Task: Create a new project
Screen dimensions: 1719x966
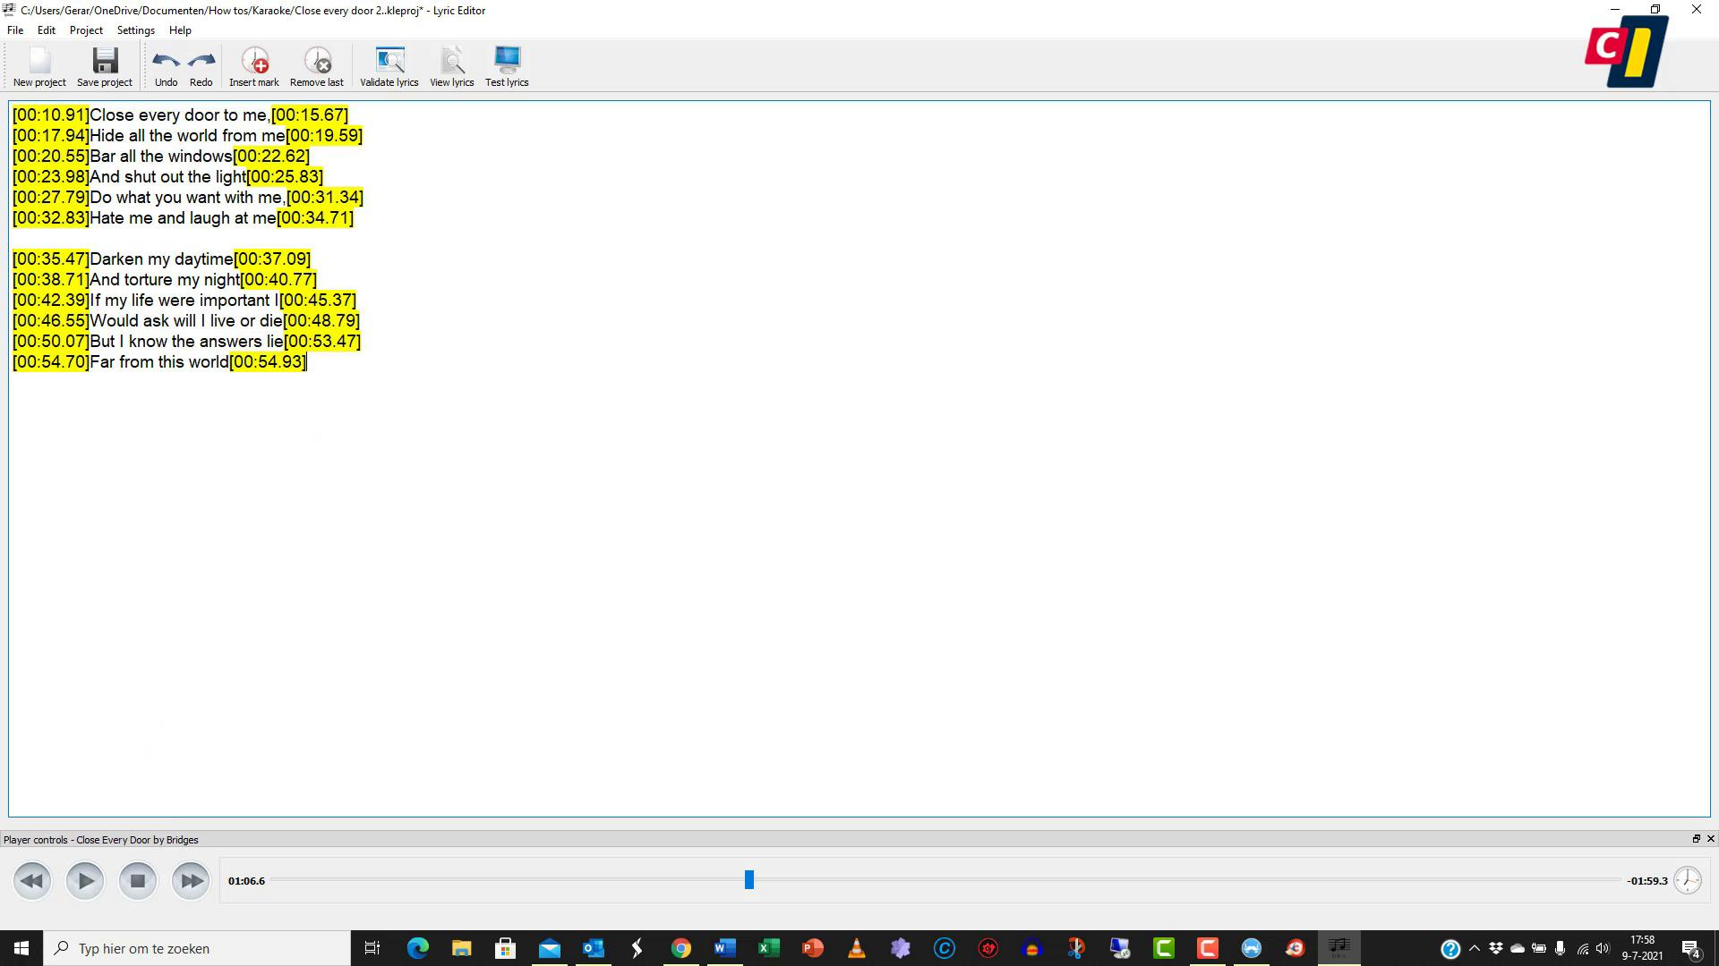Action: pyautogui.click(x=38, y=65)
